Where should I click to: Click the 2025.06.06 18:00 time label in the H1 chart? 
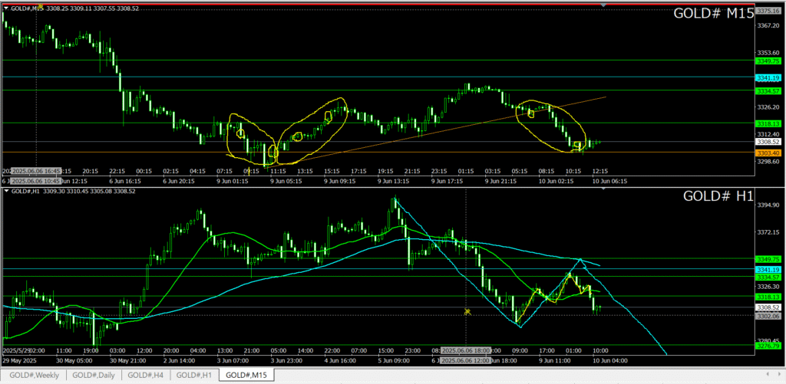tap(466, 350)
